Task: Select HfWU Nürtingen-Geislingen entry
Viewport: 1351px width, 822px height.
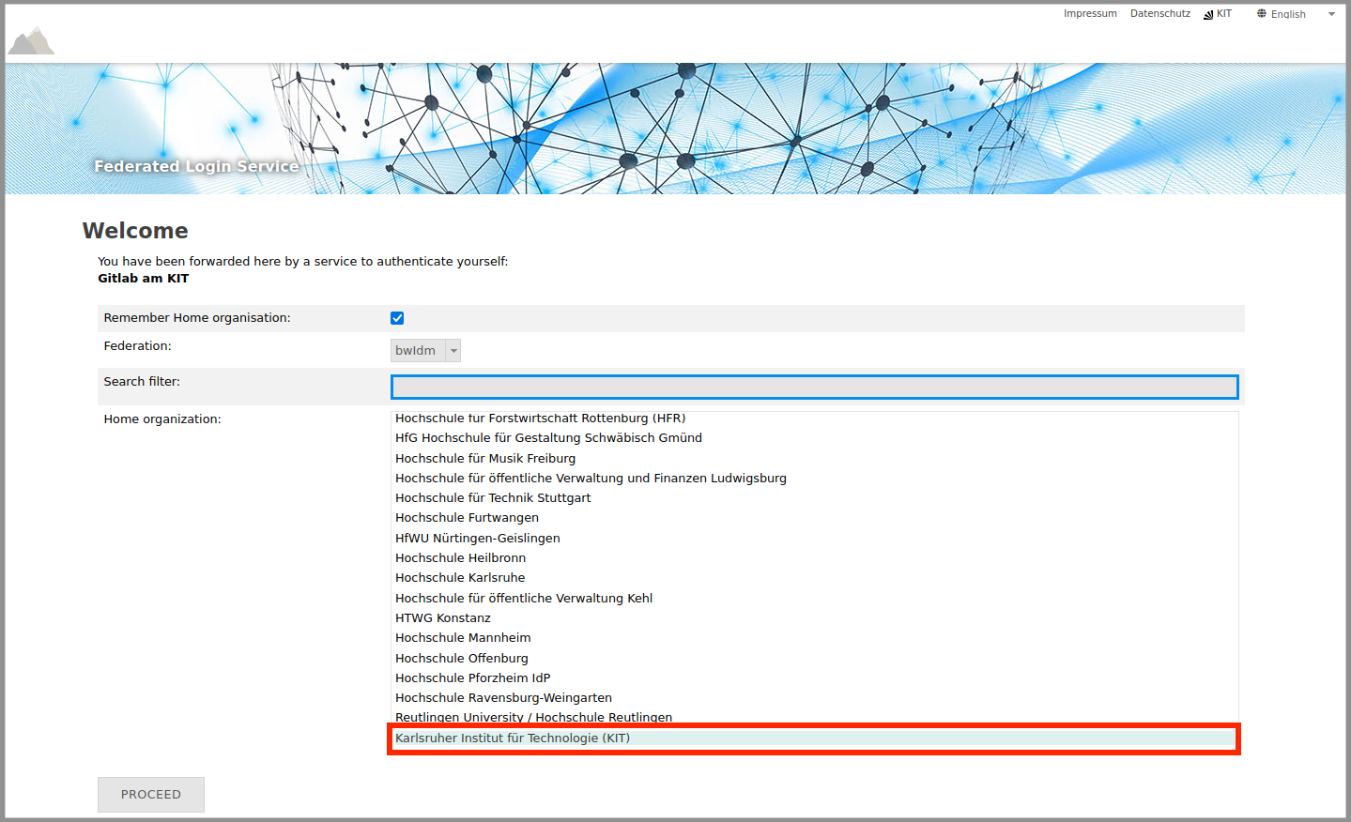Action: 814,539
